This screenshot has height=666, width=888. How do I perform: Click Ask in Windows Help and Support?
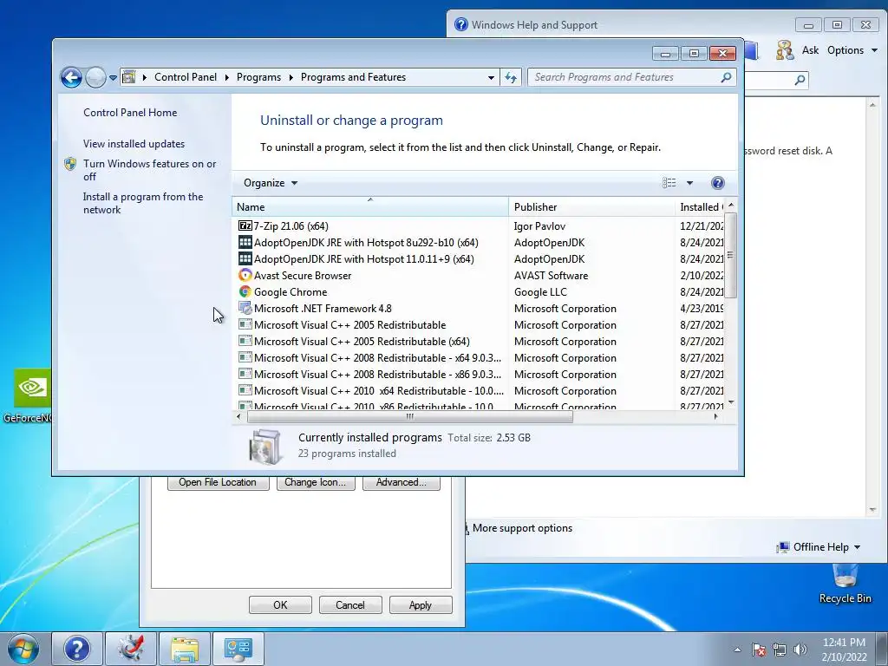810,50
